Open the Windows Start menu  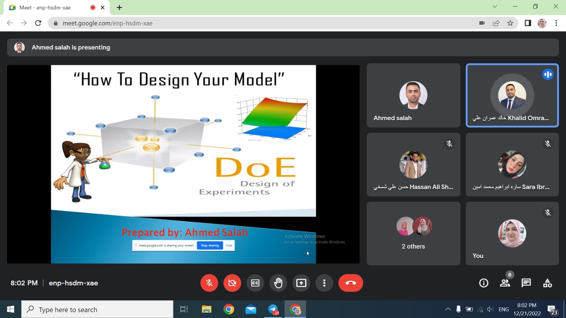[10, 309]
